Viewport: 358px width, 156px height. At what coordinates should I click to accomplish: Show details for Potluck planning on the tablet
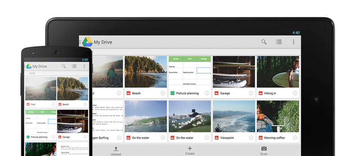[207, 93]
